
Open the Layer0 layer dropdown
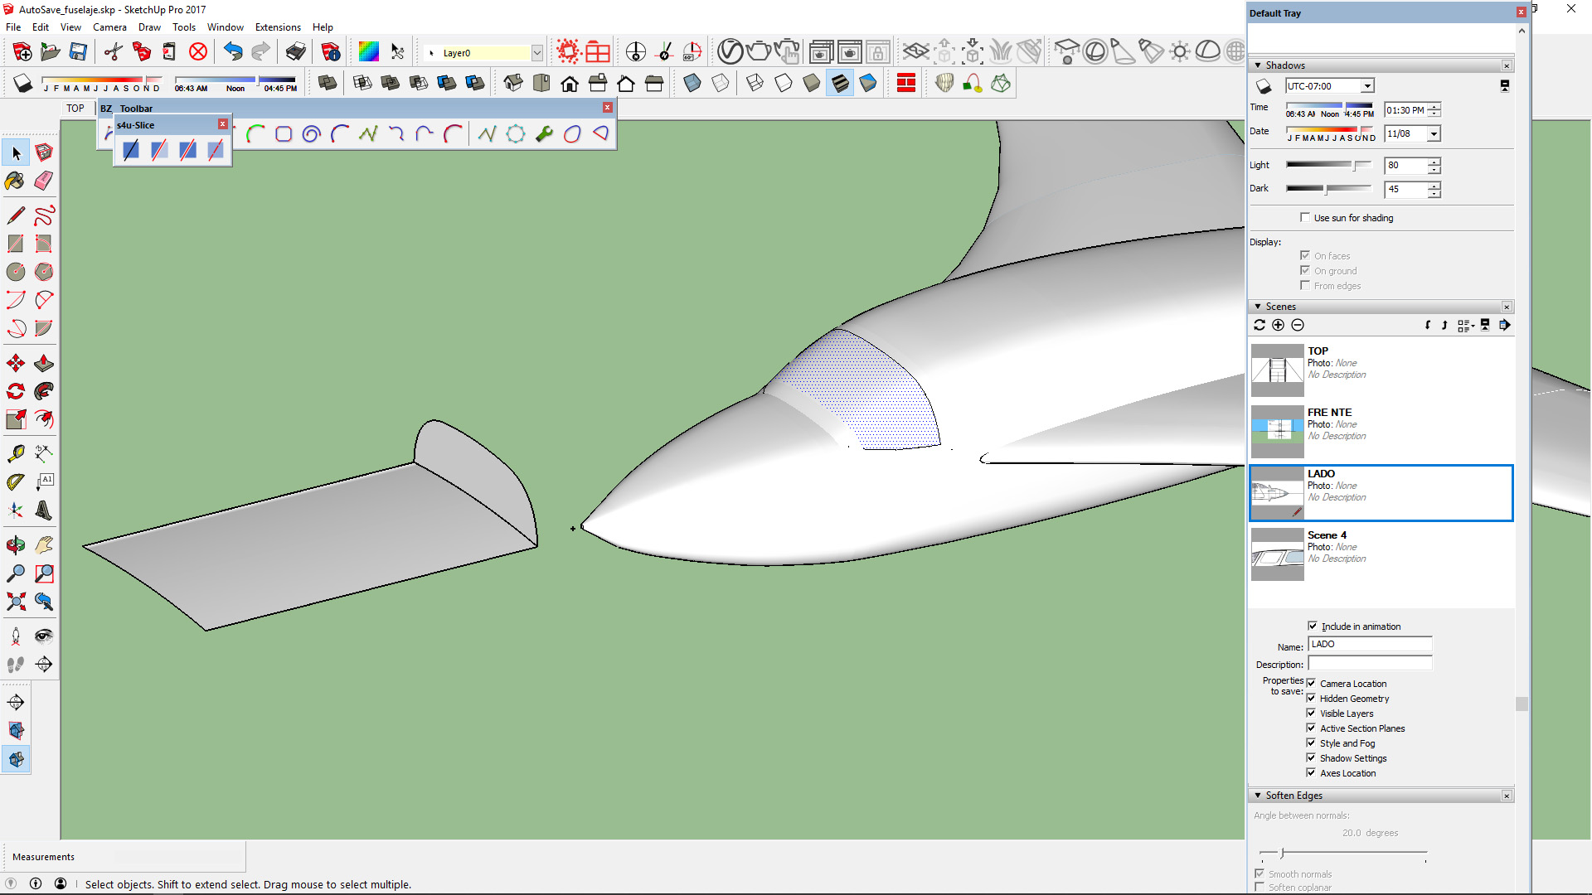click(537, 53)
